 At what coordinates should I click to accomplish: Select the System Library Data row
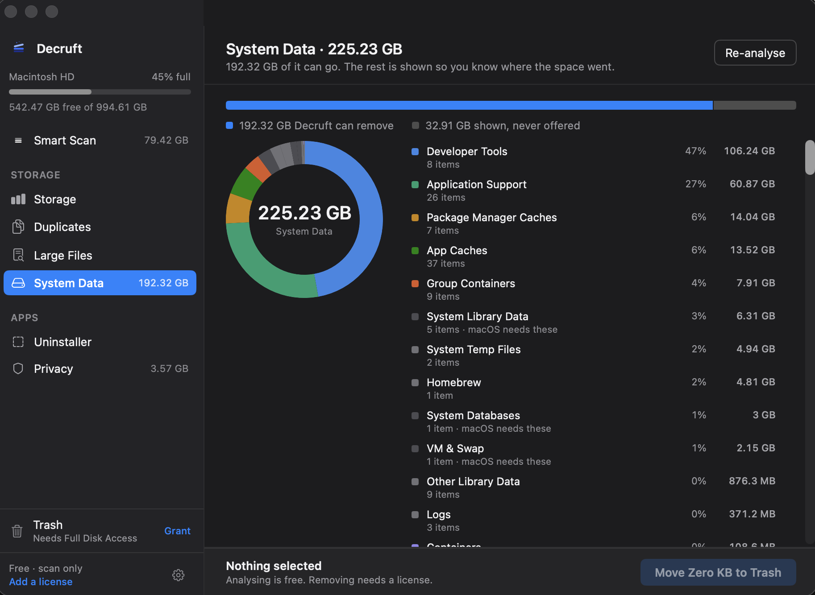(593, 322)
